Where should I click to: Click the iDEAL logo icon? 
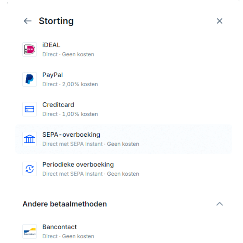click(29, 49)
